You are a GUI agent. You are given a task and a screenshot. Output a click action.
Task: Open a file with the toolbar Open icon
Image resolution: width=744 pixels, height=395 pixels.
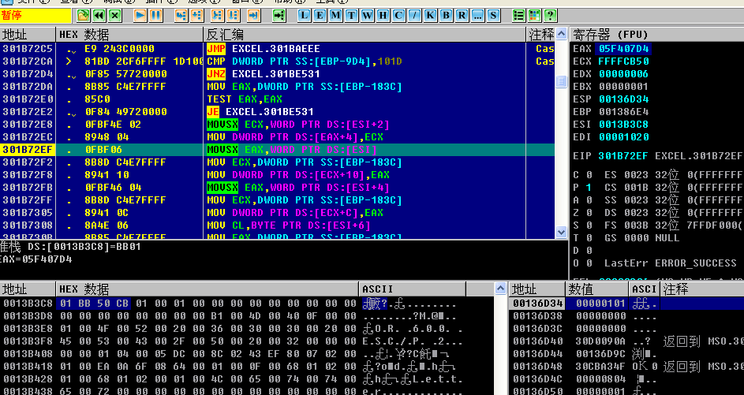84,15
